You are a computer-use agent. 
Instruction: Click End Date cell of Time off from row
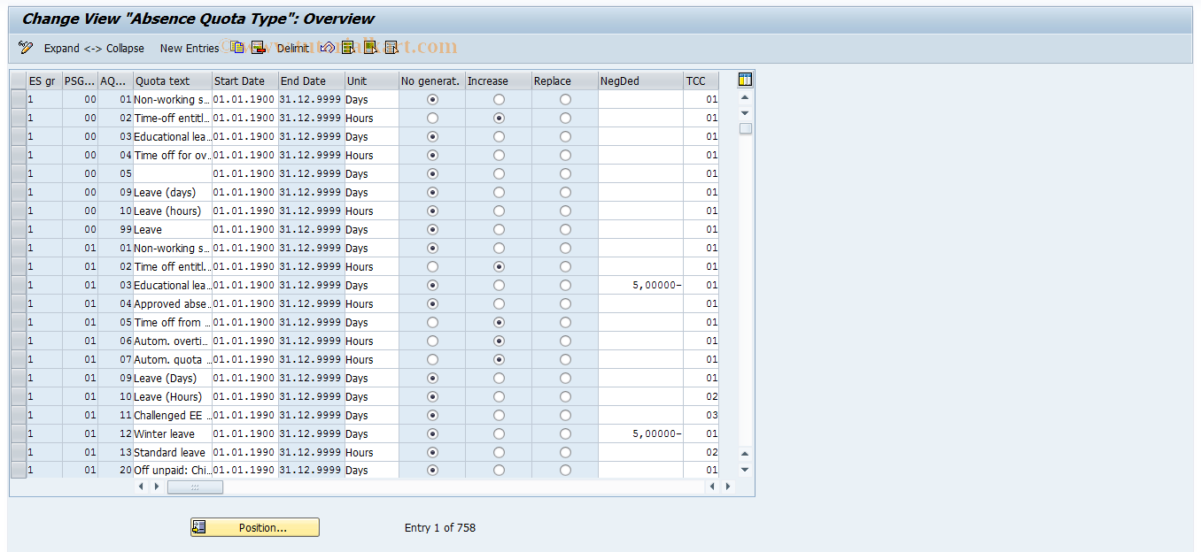[312, 322]
